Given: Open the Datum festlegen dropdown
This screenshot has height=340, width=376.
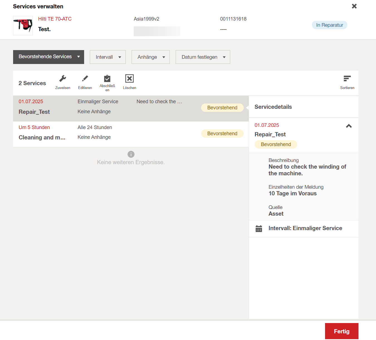Looking at the screenshot, I should tap(203, 57).
